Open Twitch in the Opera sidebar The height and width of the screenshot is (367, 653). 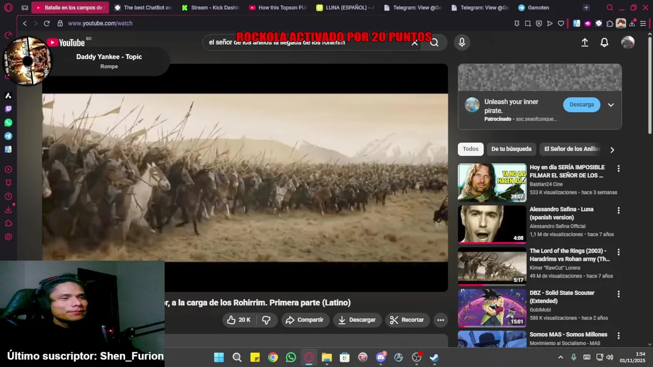[8, 109]
